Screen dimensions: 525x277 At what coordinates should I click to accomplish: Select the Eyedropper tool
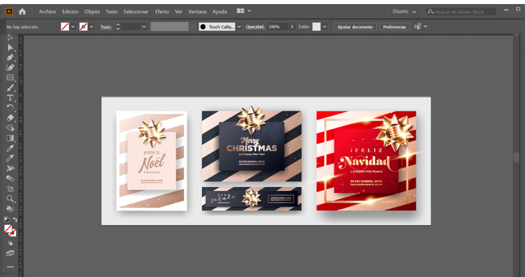(10, 148)
